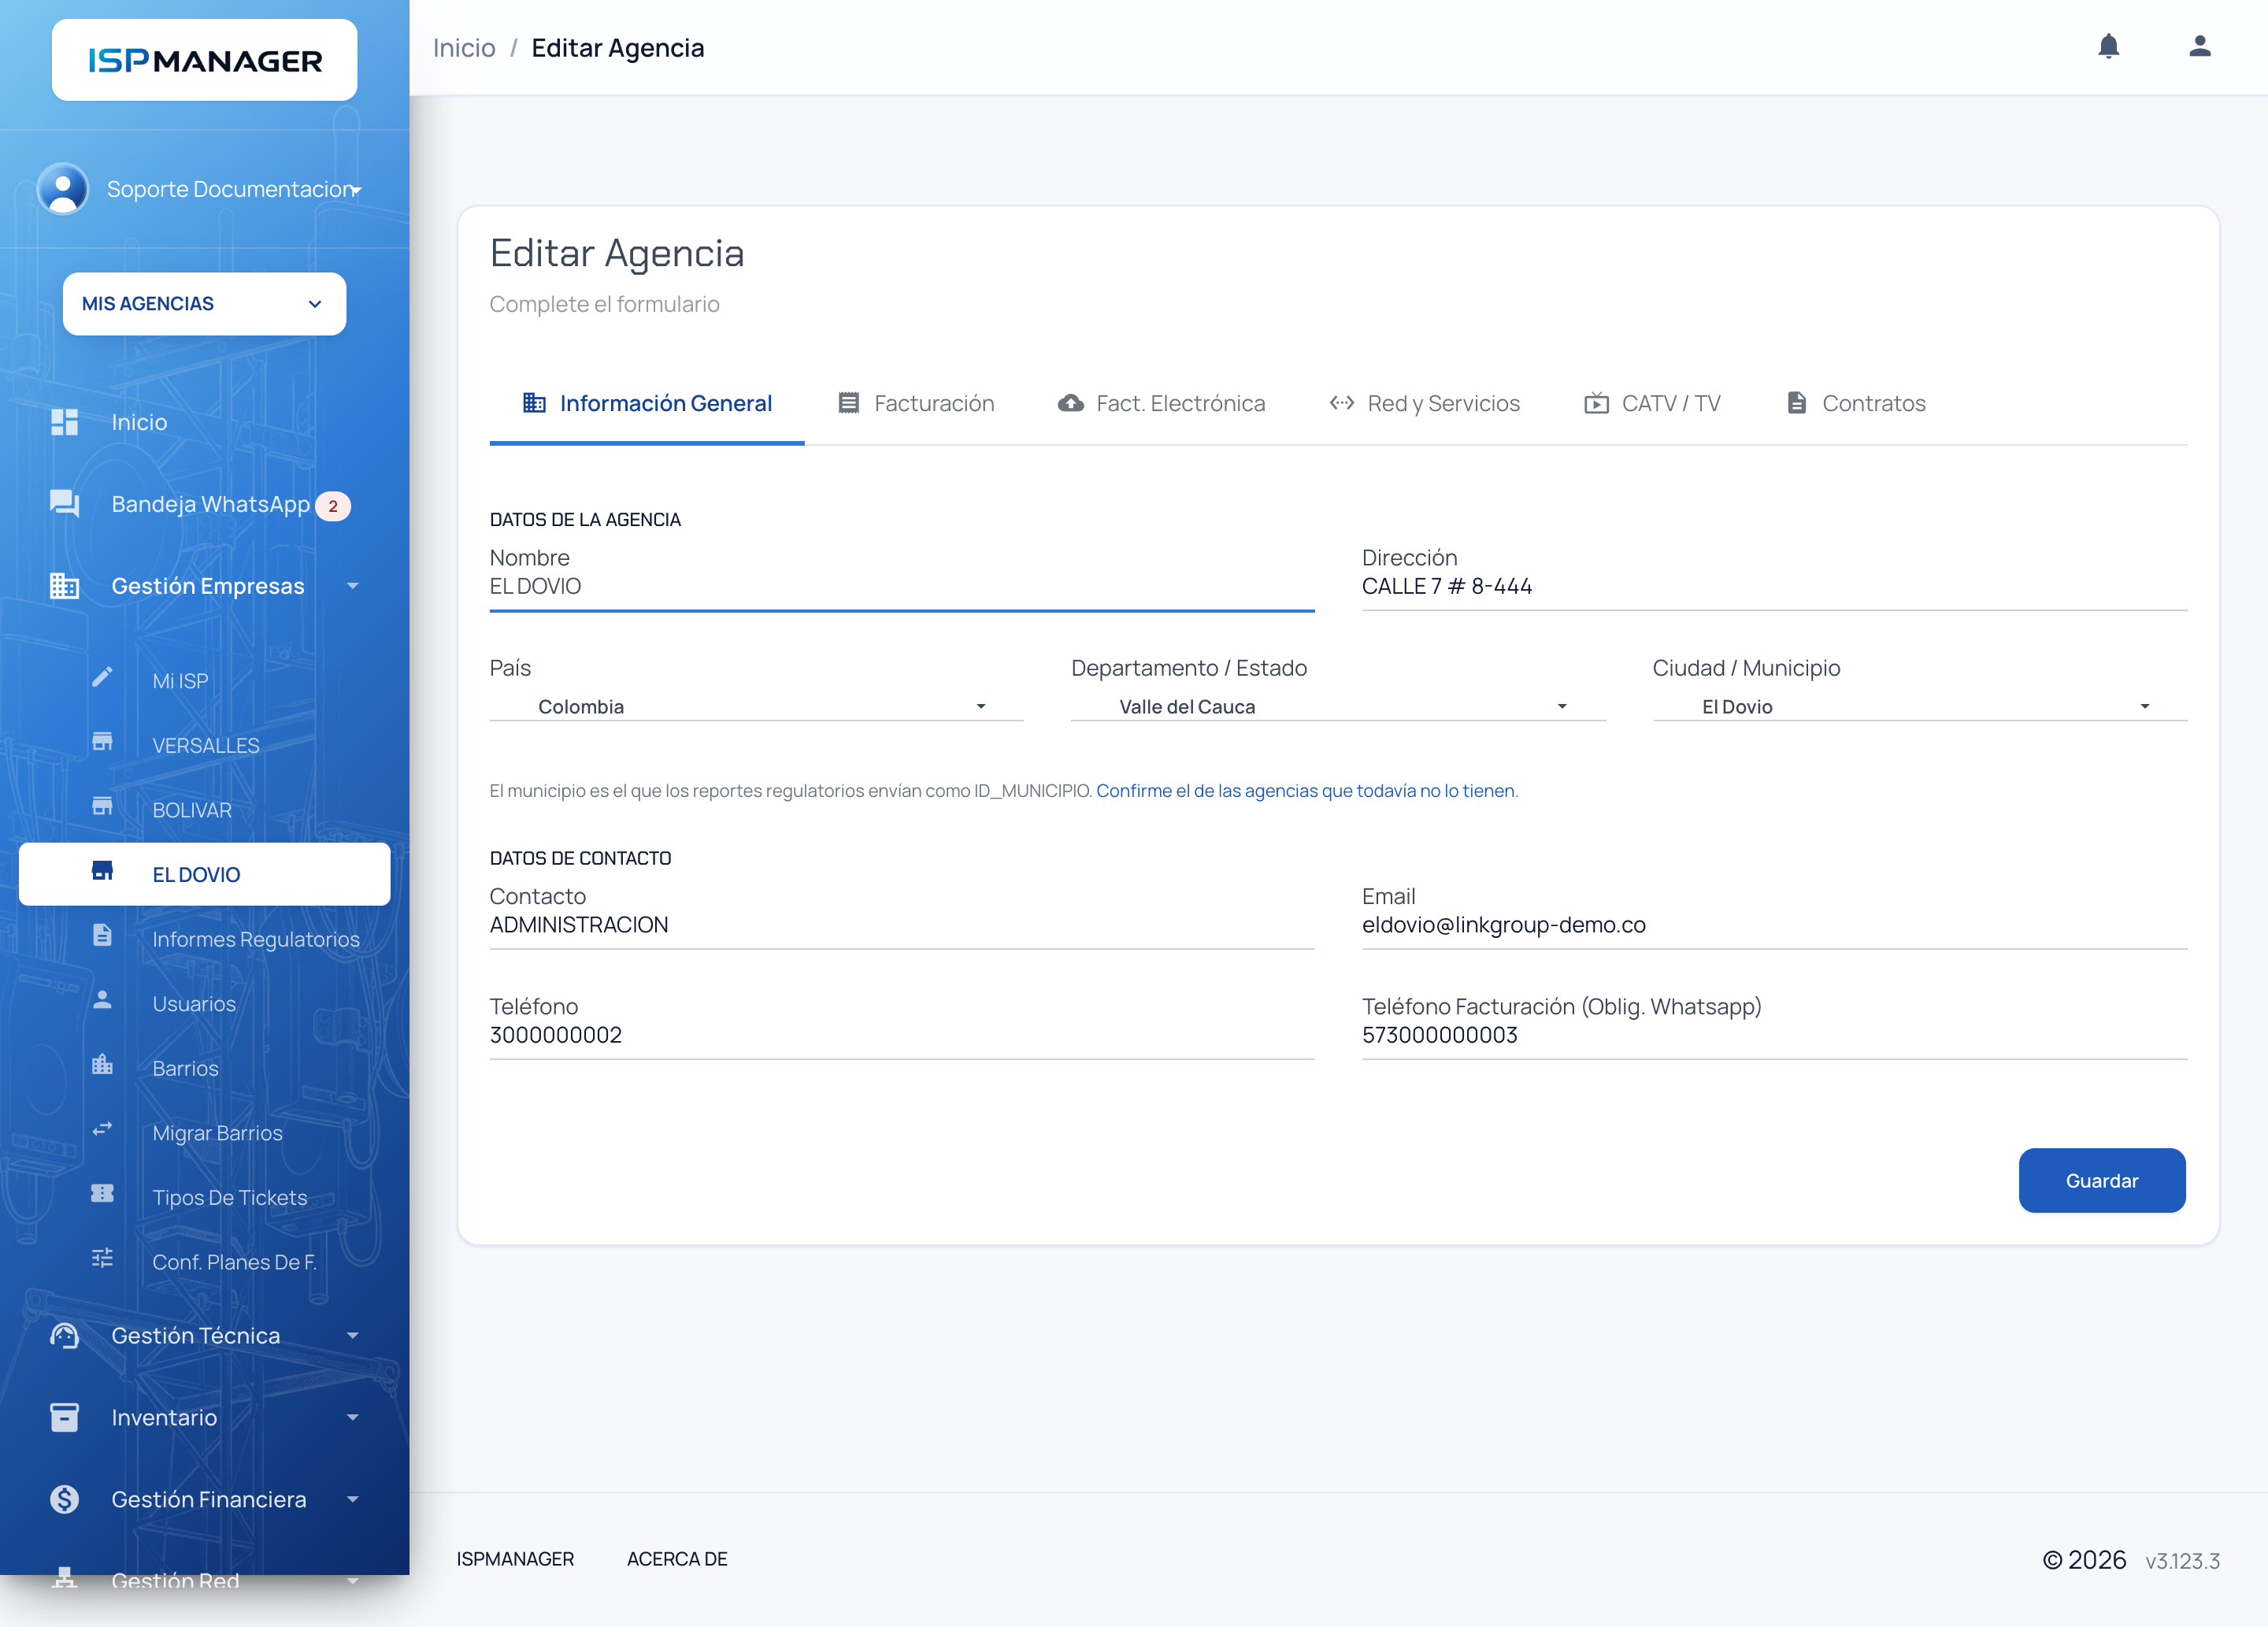This screenshot has width=2268, height=1627.
Task: Click the Inventario box icon
Action: click(x=64, y=1418)
